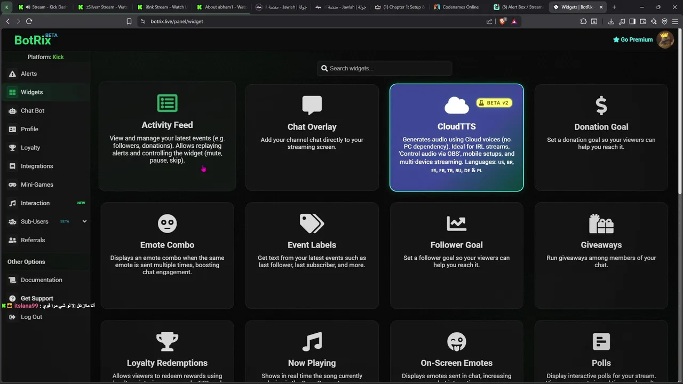Open the Alerts sidebar item
683x384 pixels.
pyautogui.click(x=45, y=74)
